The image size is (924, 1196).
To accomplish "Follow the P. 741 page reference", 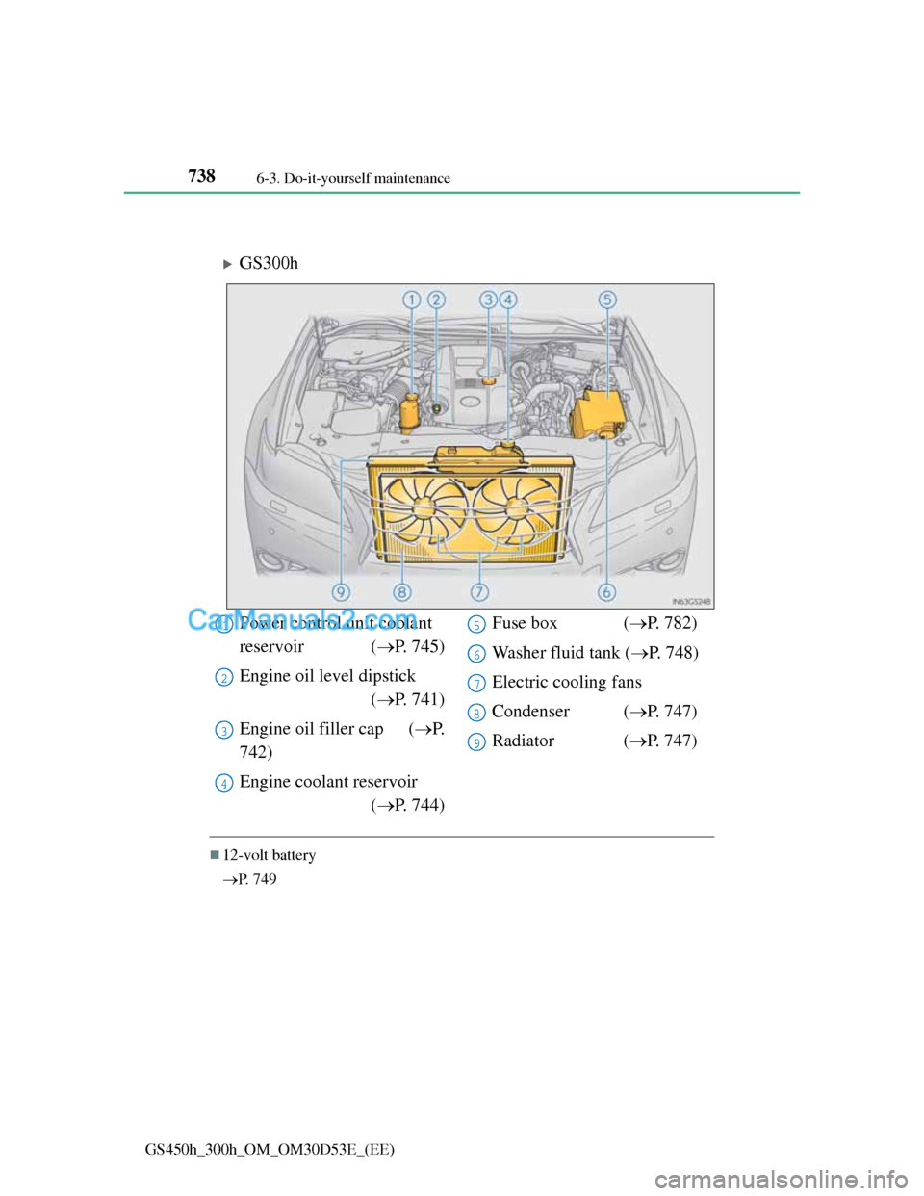I will click(x=408, y=700).
